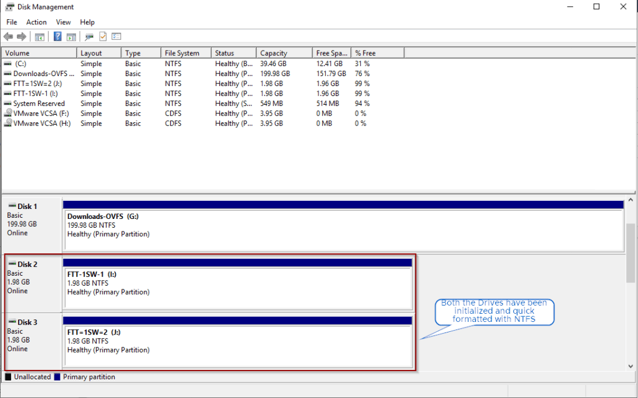Open the Action menu
This screenshot has width=638, height=398.
tap(36, 22)
